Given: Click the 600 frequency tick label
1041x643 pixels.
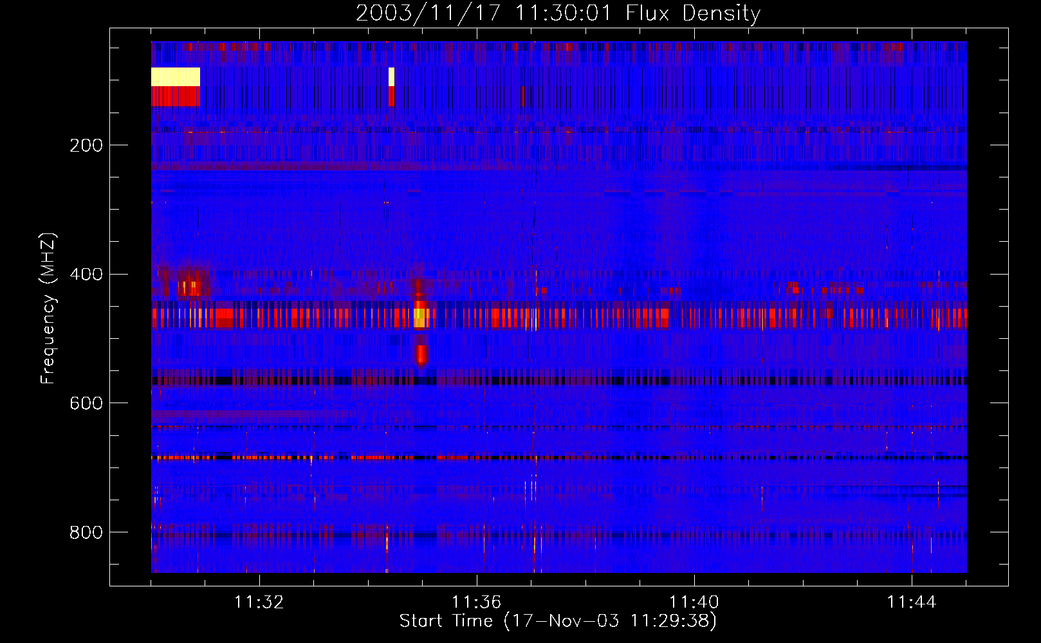Looking at the screenshot, I should tap(86, 403).
